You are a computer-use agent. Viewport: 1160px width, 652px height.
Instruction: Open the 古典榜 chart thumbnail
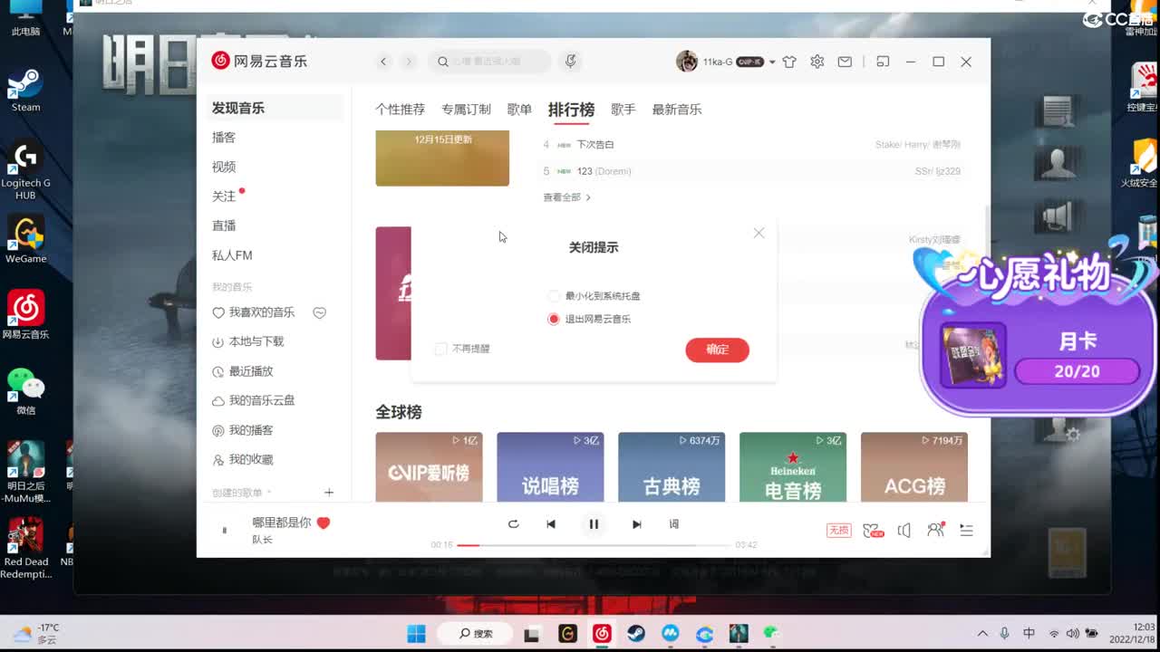pyautogui.click(x=672, y=466)
